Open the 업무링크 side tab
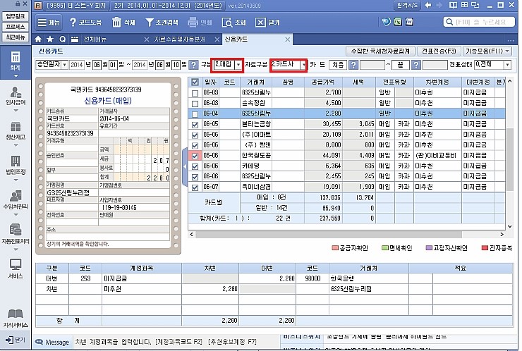Screen dimensions: 522x351 16,16
